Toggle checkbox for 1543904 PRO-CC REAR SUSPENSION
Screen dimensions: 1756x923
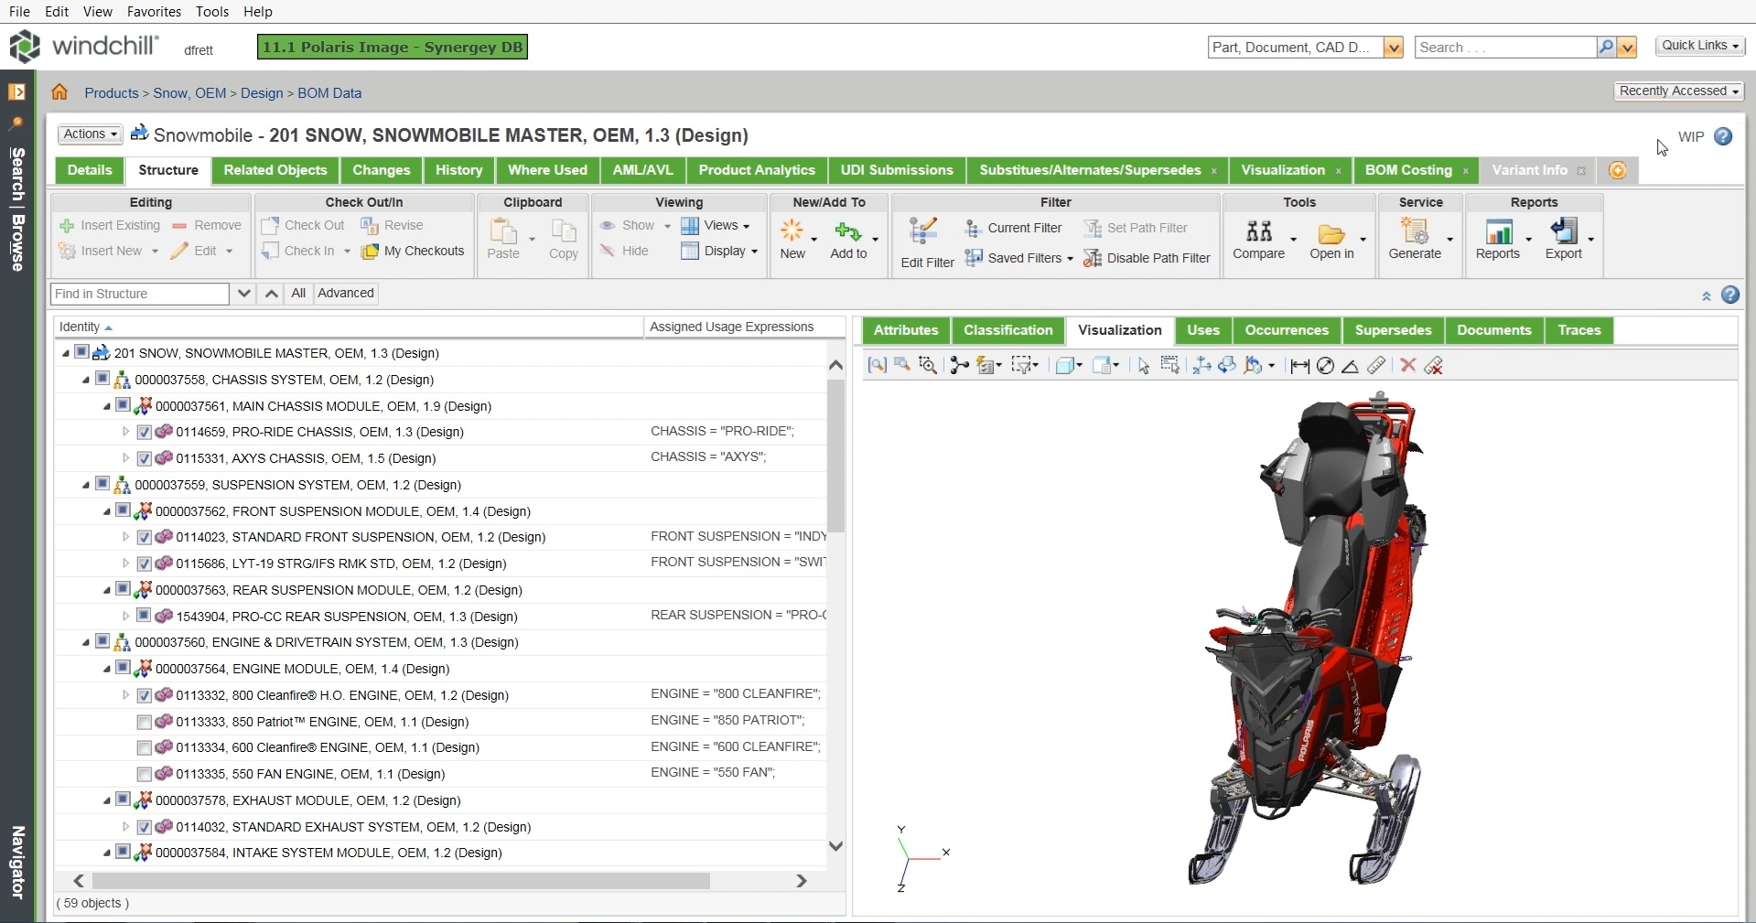pyautogui.click(x=144, y=616)
